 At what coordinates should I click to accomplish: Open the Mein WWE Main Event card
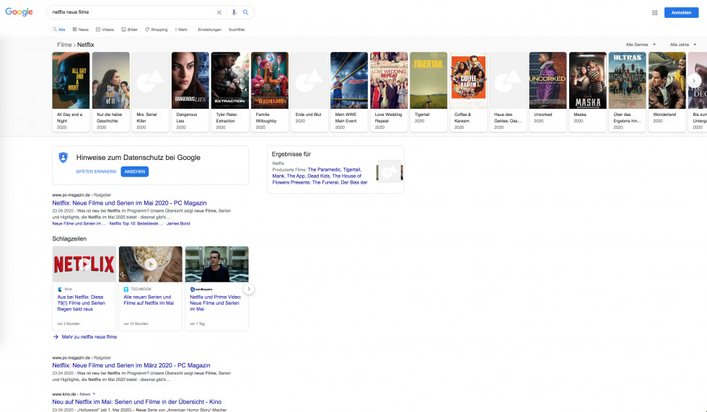(x=348, y=92)
